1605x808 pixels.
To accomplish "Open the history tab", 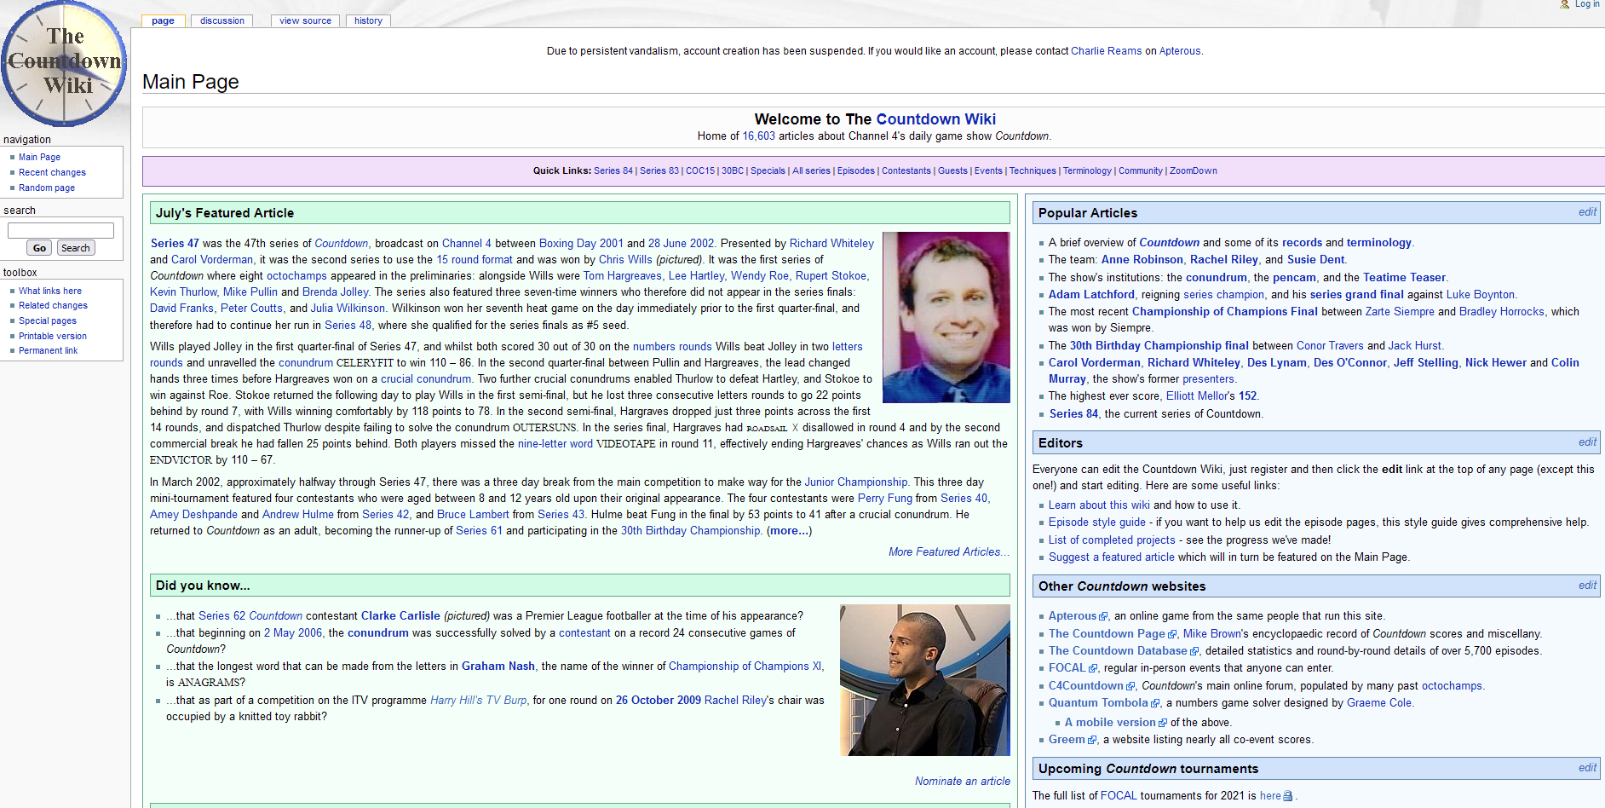I will coord(368,20).
